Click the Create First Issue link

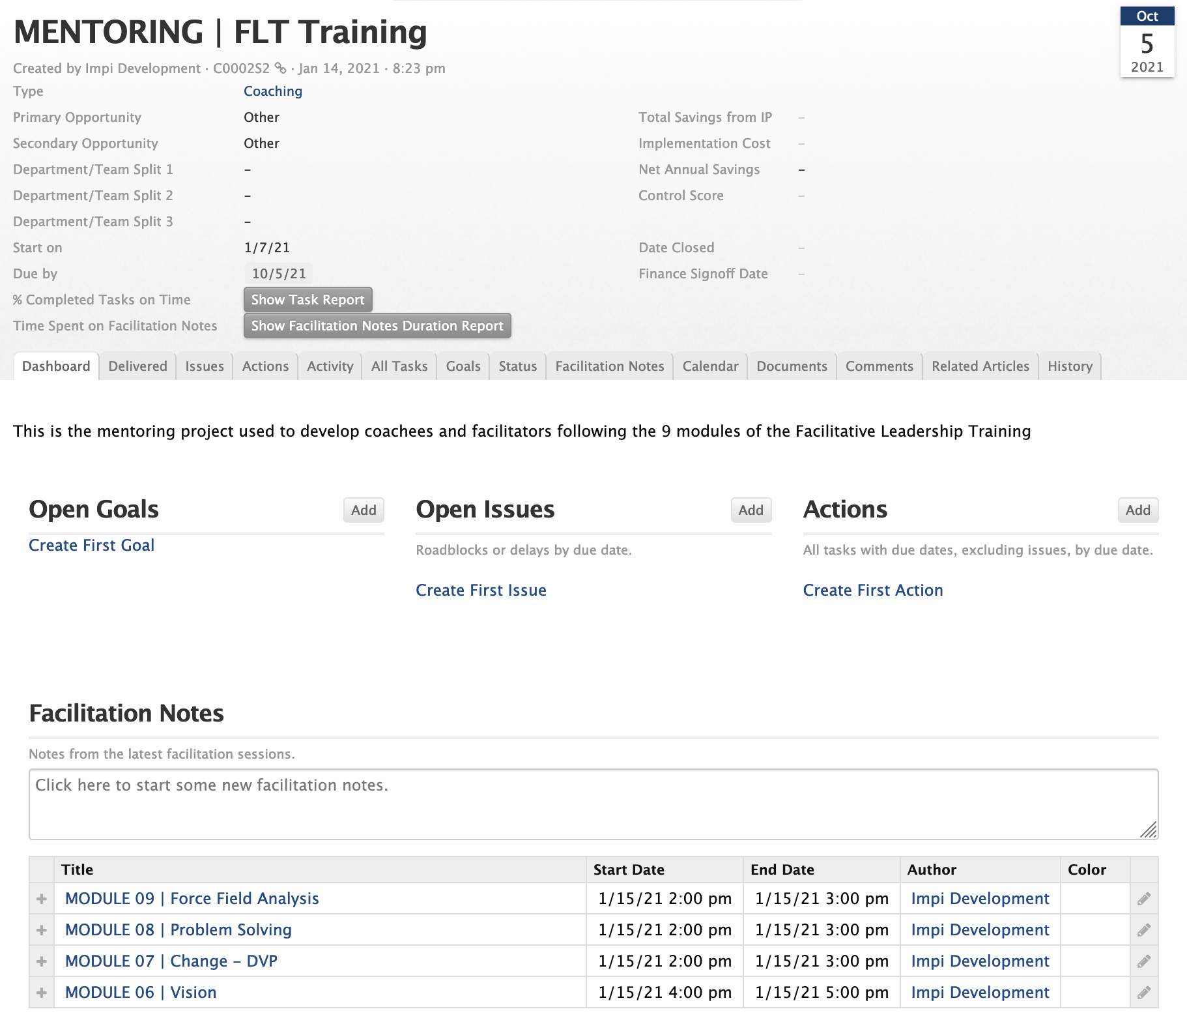pos(481,591)
